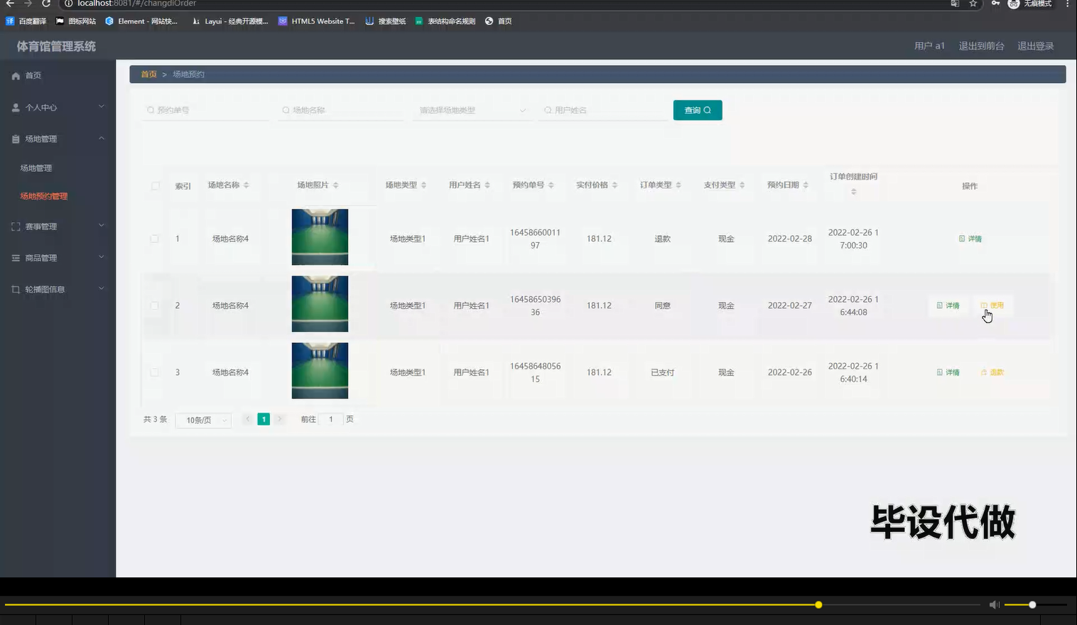Go to previous page arrow in pagination

tap(247, 419)
